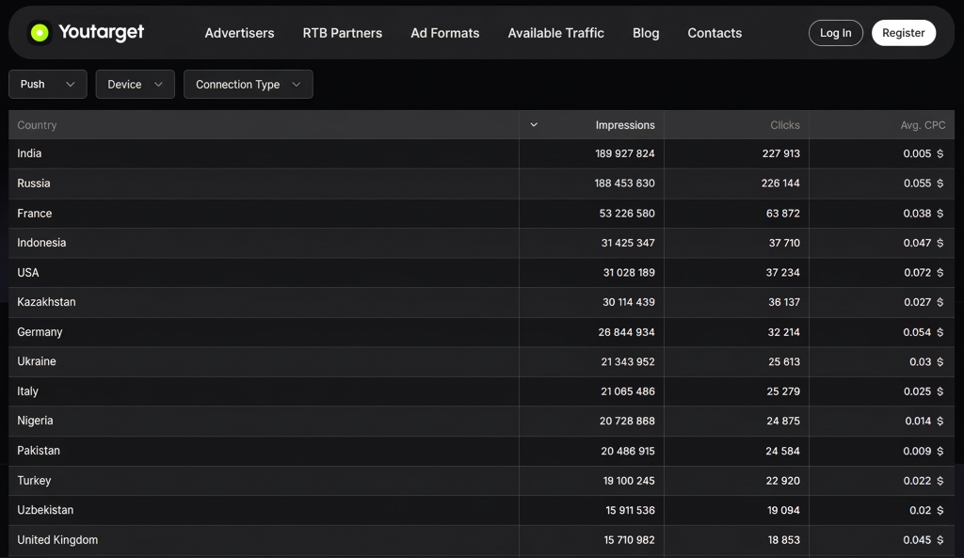Click the Ukraine country name
The width and height of the screenshot is (964, 558).
coord(37,361)
